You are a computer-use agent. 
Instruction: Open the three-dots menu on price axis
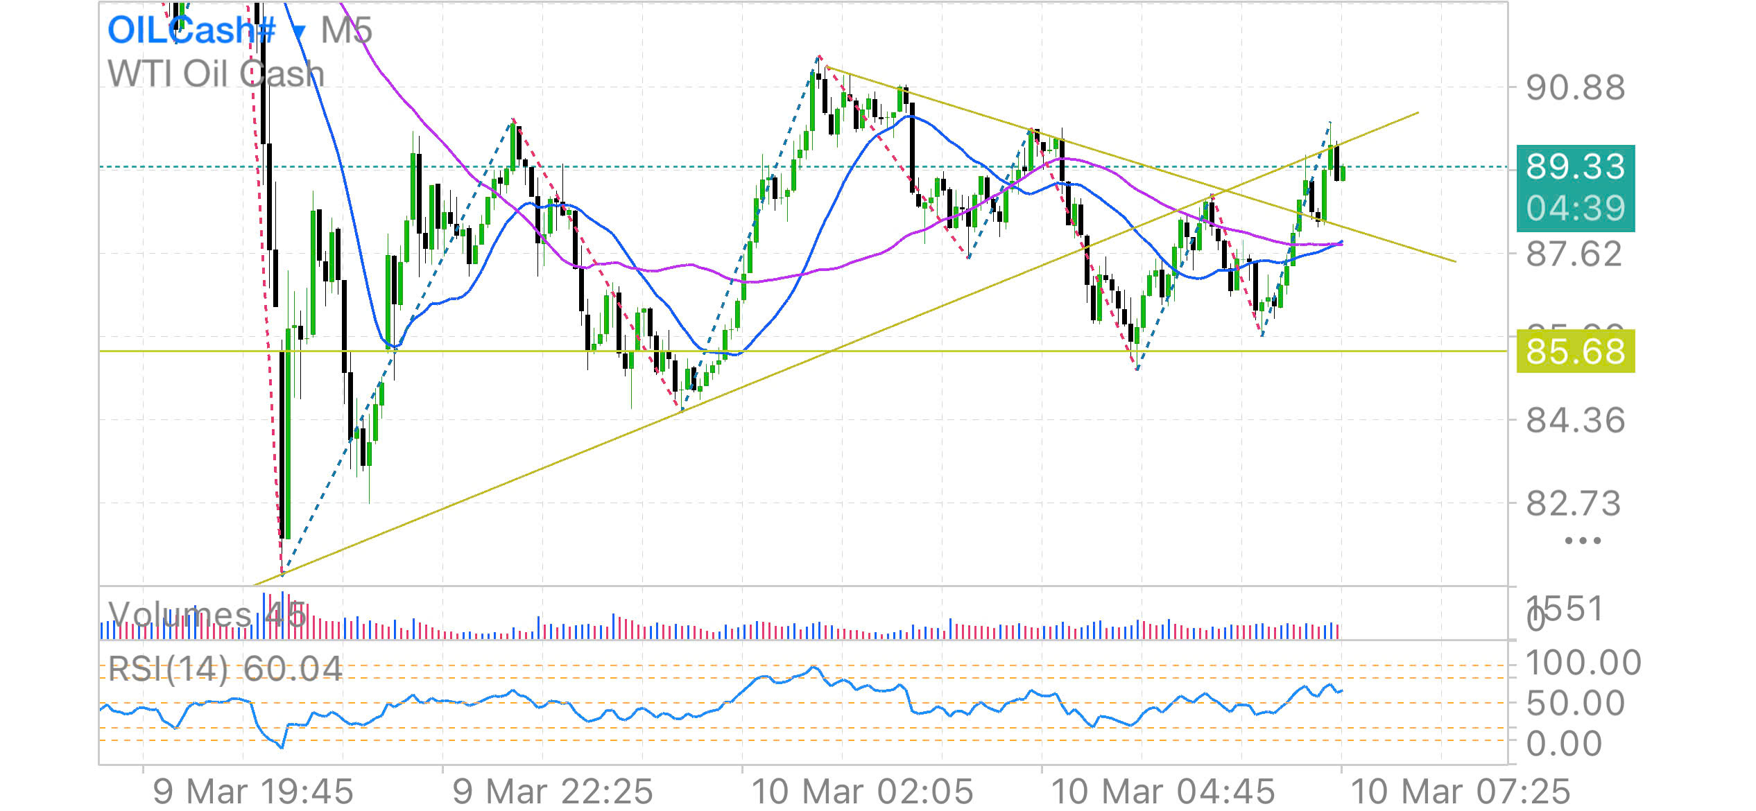[x=1583, y=541]
